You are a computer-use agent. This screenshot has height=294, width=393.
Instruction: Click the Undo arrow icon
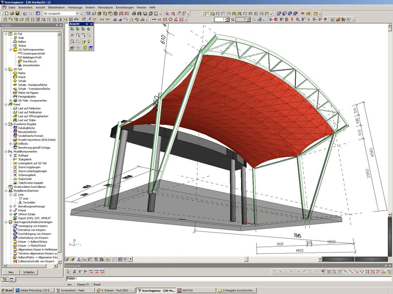coord(25,13)
